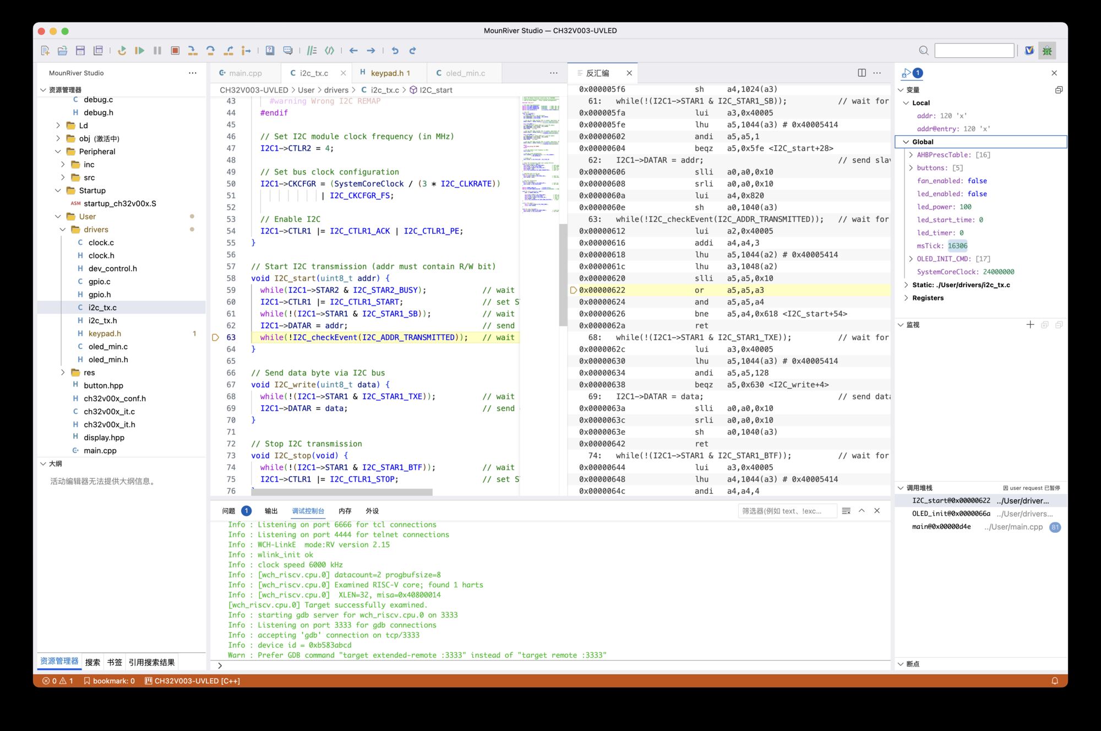Expand the buttons global variable
Screen dimensions: 1101x731
click(x=911, y=168)
